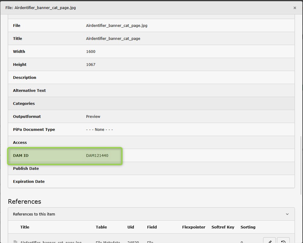
Task: Click the DAM121440 value
Action: tap(97, 155)
